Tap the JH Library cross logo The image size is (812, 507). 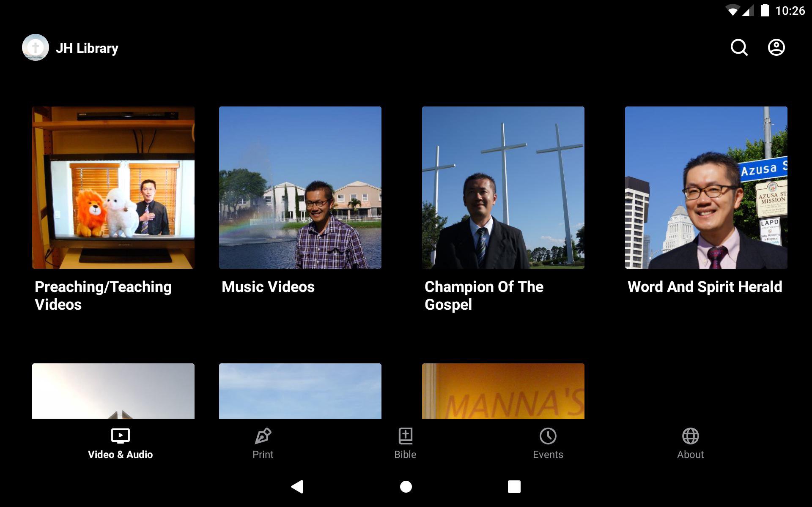35,47
